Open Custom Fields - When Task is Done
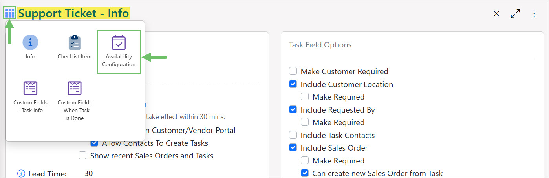The height and width of the screenshot is (178, 549). coord(75,100)
